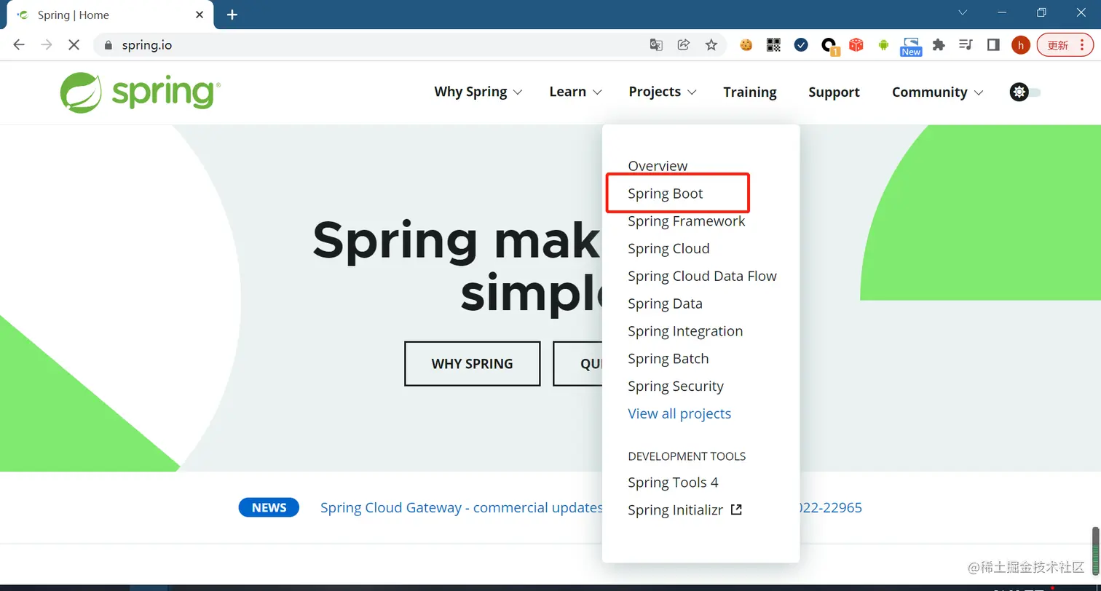Open the Support page
1101x591 pixels.
click(834, 92)
